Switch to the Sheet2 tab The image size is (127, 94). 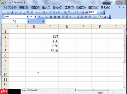(25, 90)
